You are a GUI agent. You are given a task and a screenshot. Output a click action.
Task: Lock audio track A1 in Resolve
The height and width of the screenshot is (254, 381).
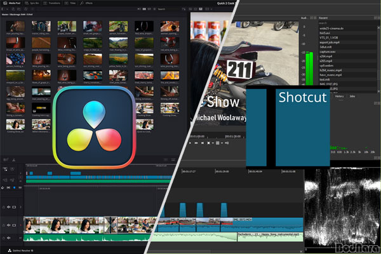point(3,238)
